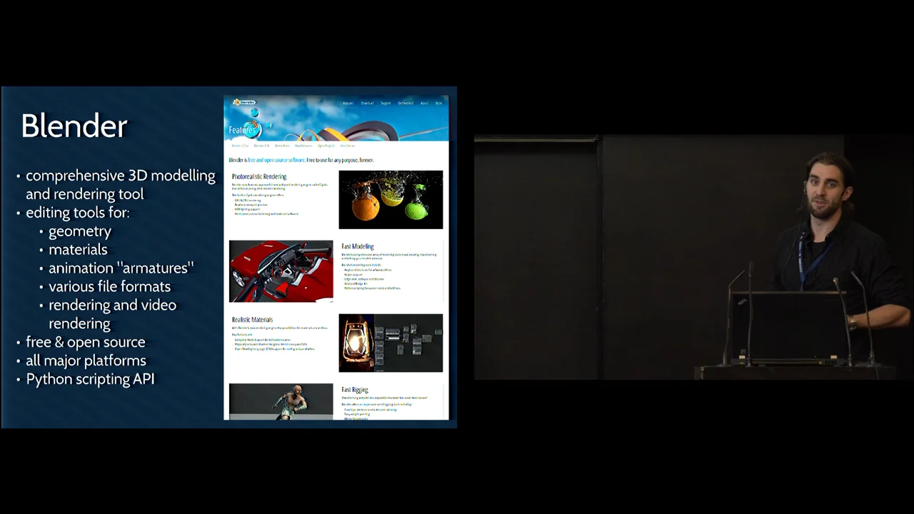The width and height of the screenshot is (914, 514).
Task: Click the 'editing tools for:' bullet
Action: (78, 213)
